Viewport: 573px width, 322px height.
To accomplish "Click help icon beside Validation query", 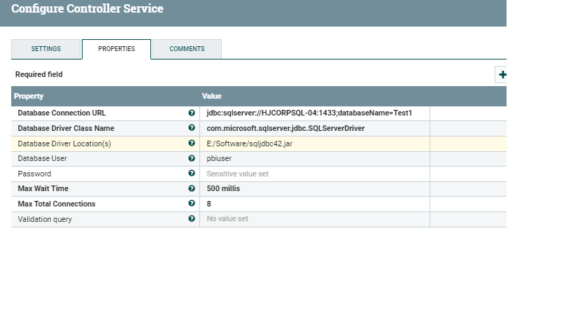I will coord(192,219).
